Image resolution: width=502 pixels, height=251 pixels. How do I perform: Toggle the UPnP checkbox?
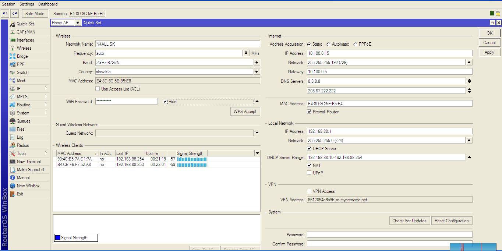coord(309,173)
